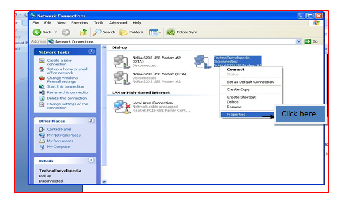Launch Folder Sync from the toolbar
The image size is (348, 212).
click(x=182, y=32)
